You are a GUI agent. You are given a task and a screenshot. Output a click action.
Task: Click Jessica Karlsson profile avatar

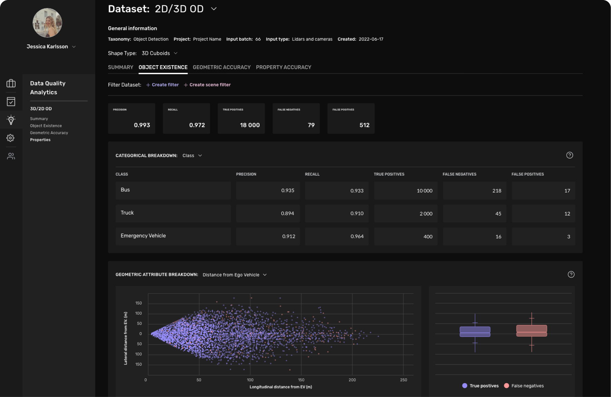click(x=47, y=23)
